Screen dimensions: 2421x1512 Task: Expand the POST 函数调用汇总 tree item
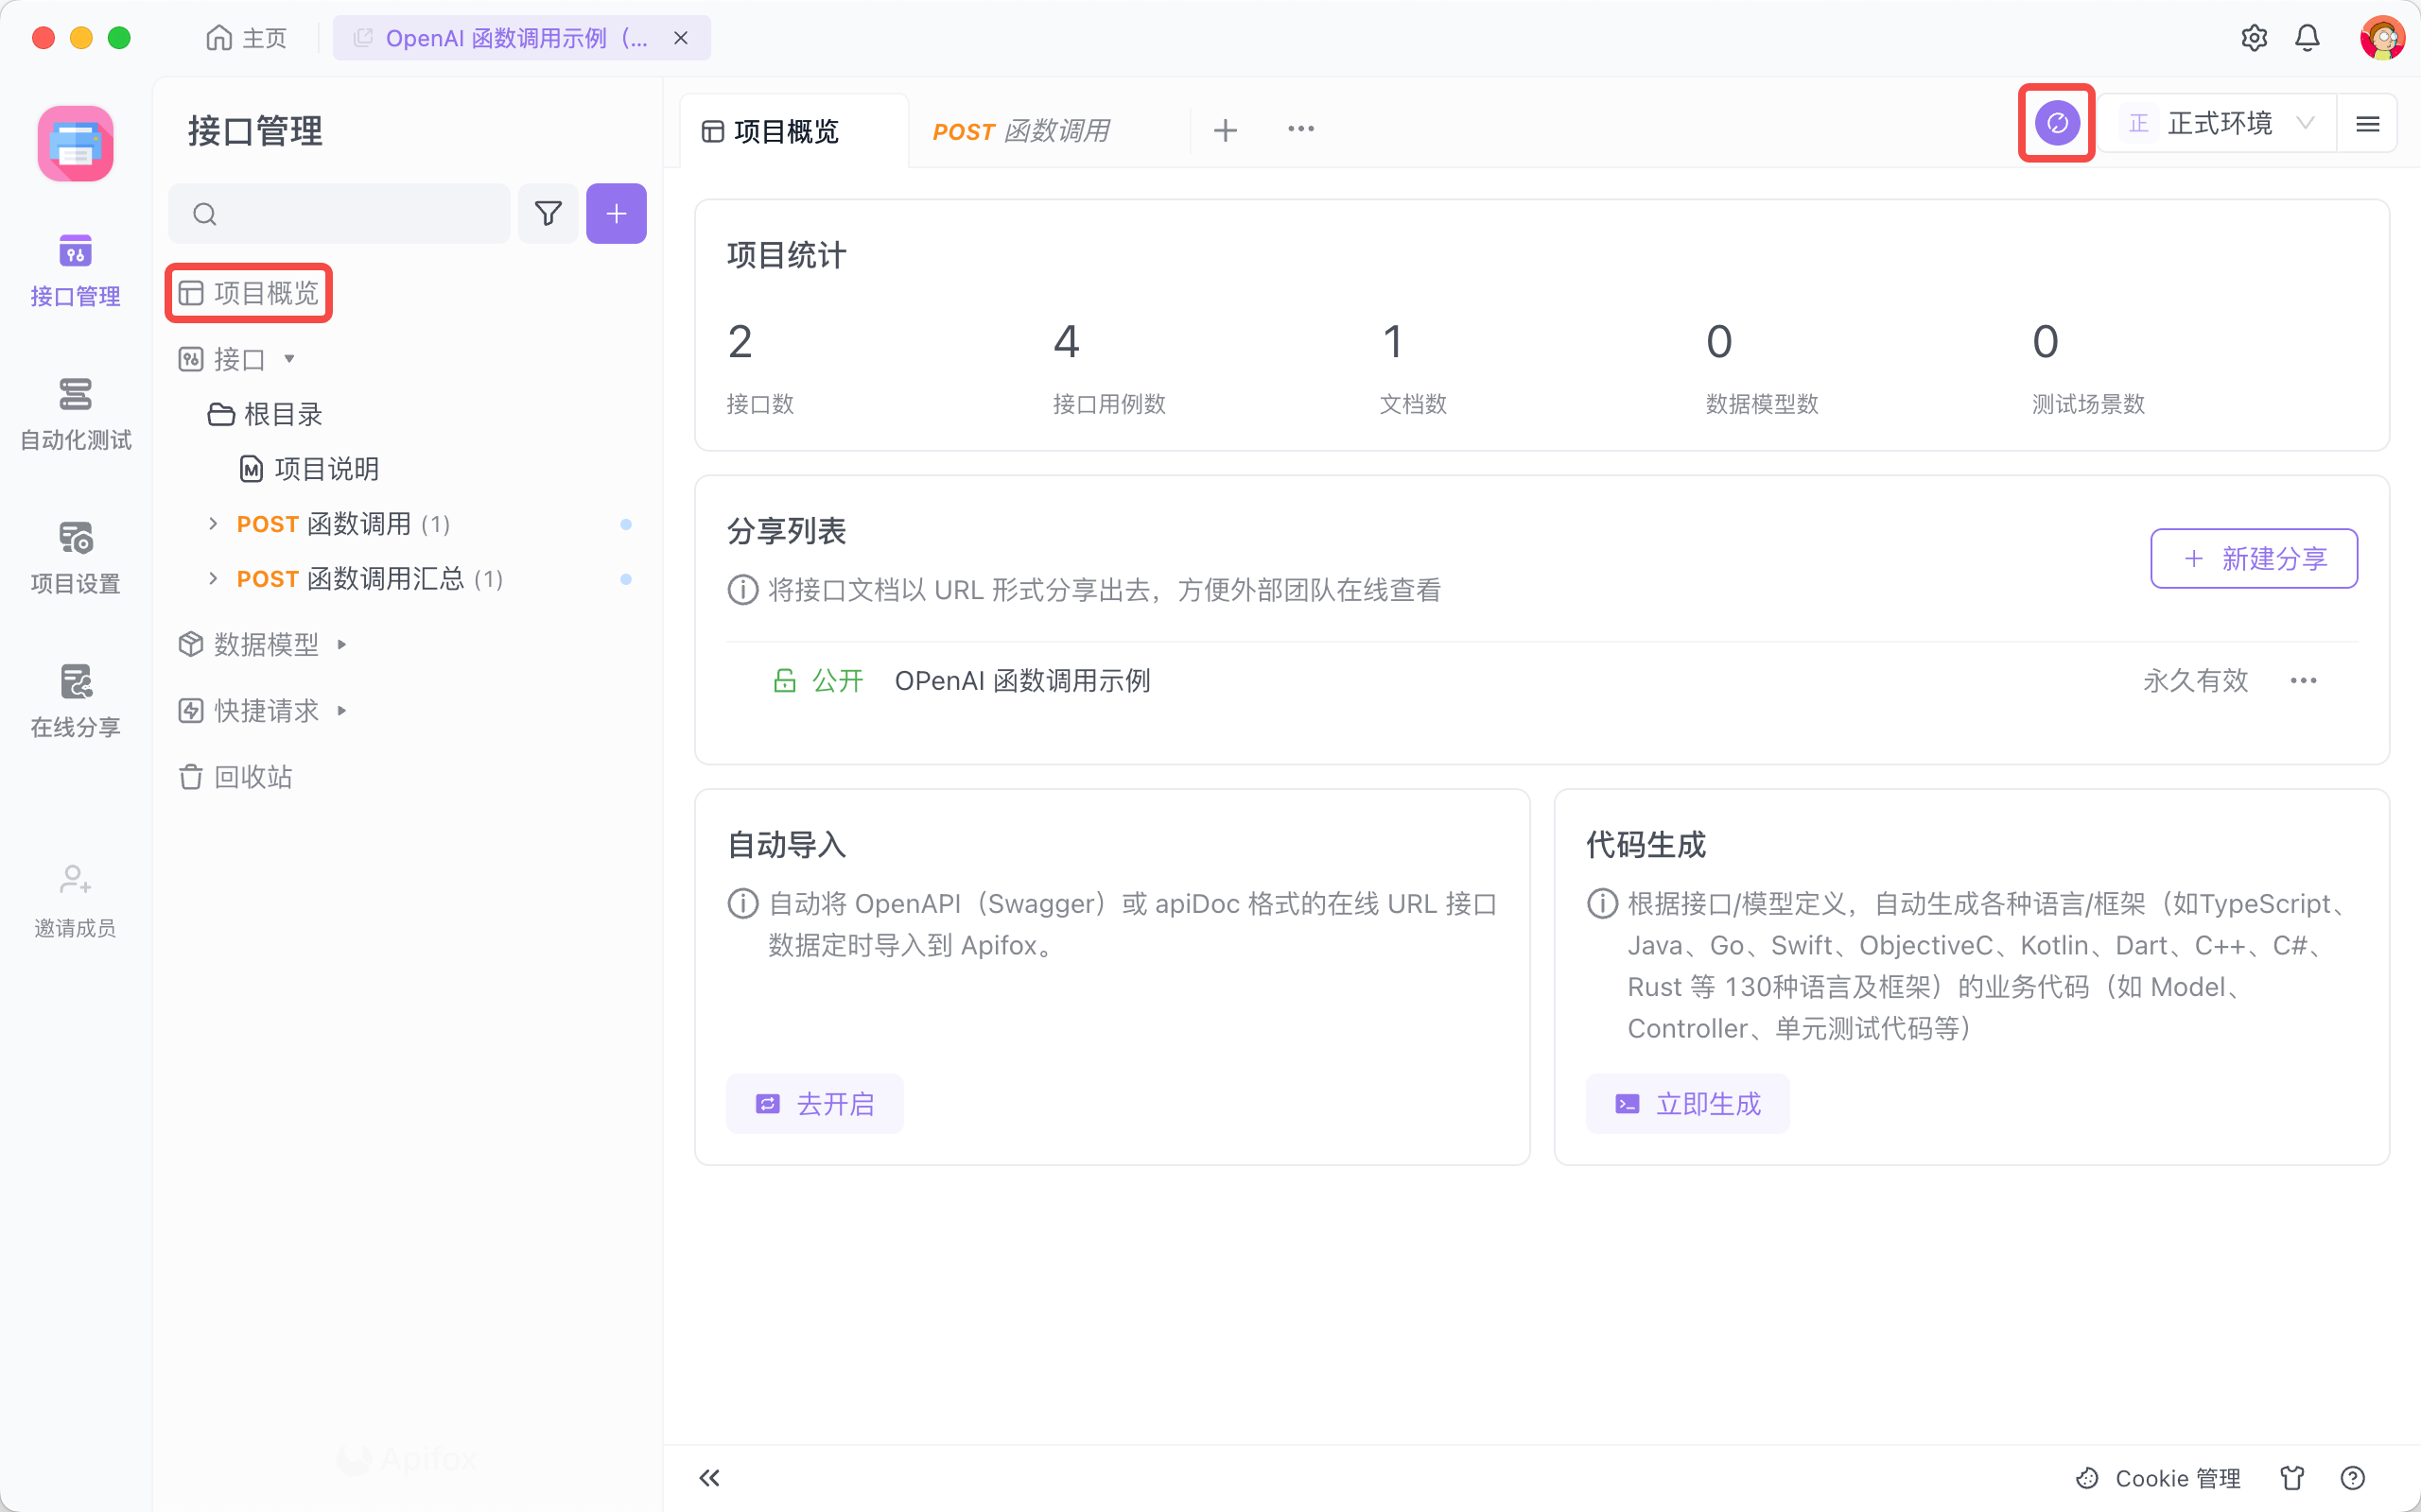point(213,578)
